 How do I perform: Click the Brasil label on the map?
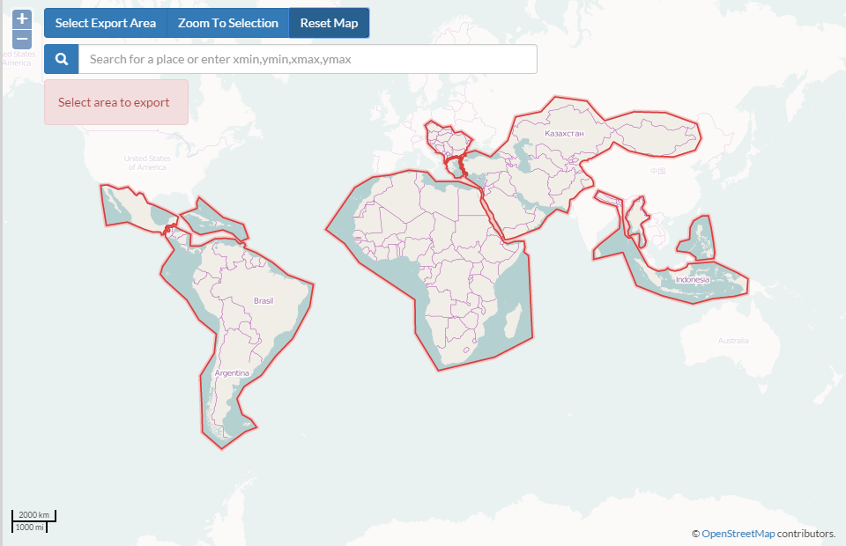click(263, 300)
